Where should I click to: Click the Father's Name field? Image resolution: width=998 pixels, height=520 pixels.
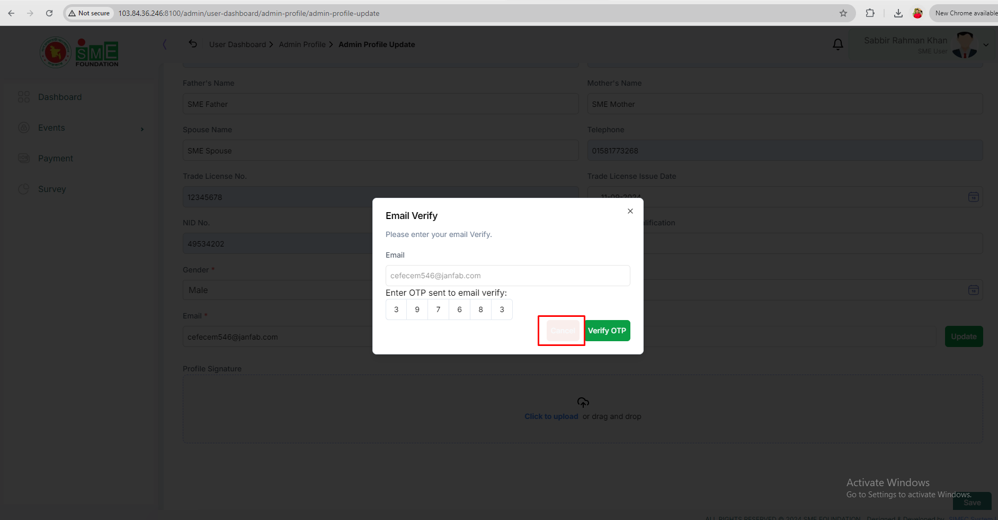[380, 104]
